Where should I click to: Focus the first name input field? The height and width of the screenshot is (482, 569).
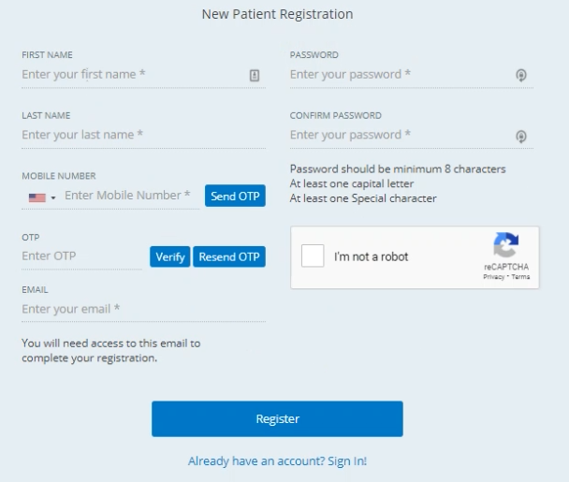pyautogui.click(x=144, y=74)
